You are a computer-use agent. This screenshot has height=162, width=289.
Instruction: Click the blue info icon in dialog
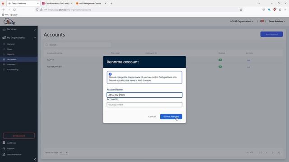pos(110,74)
